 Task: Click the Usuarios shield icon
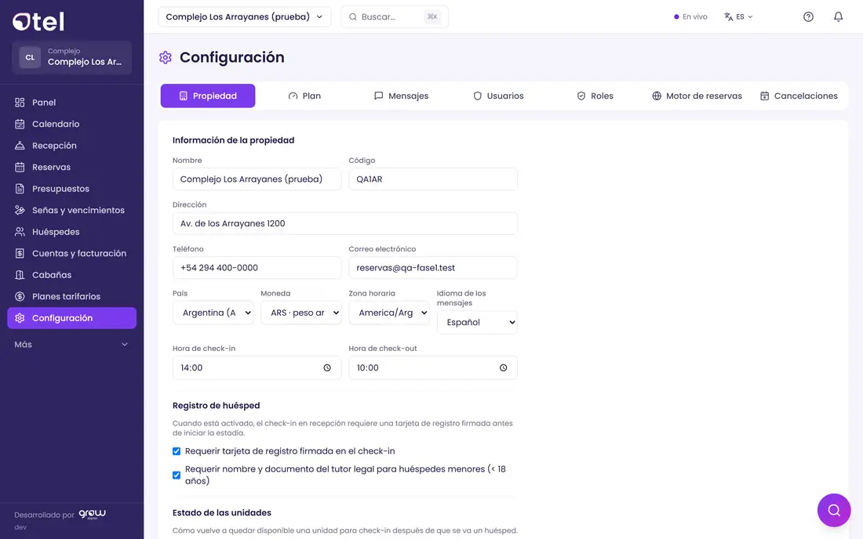pyautogui.click(x=477, y=96)
